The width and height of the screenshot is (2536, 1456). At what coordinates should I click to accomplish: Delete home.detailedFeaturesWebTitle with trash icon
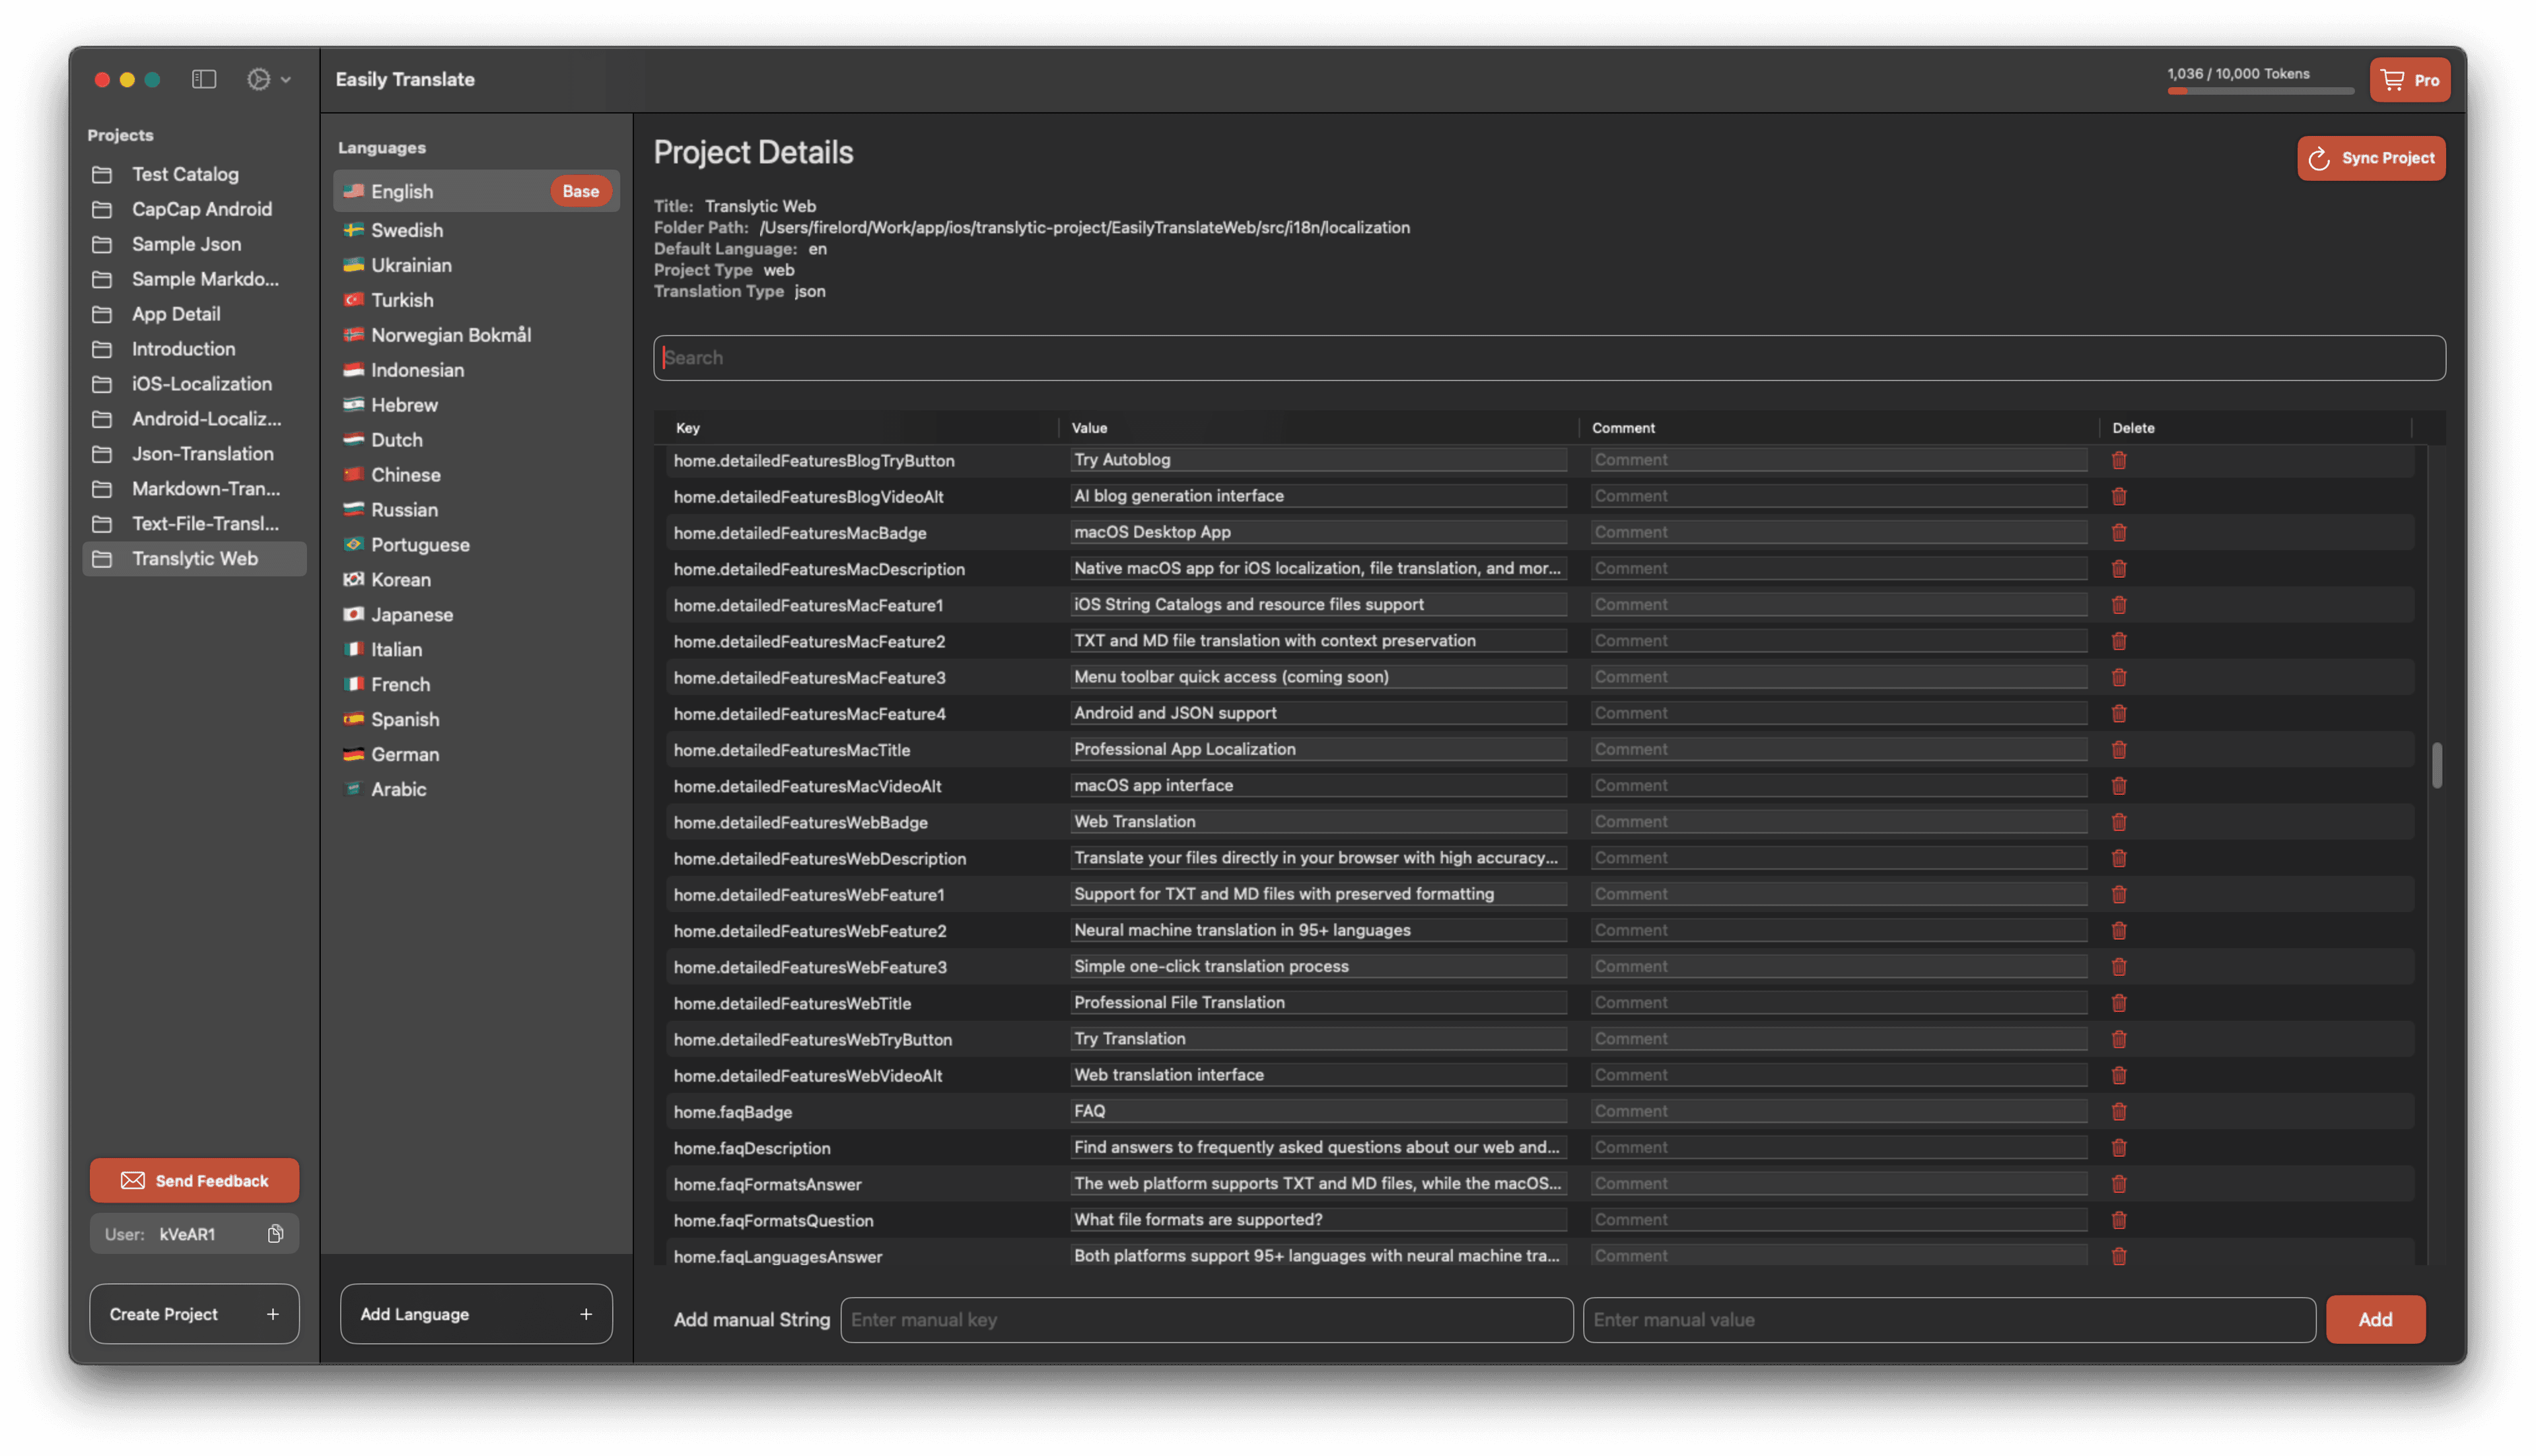point(2118,1003)
